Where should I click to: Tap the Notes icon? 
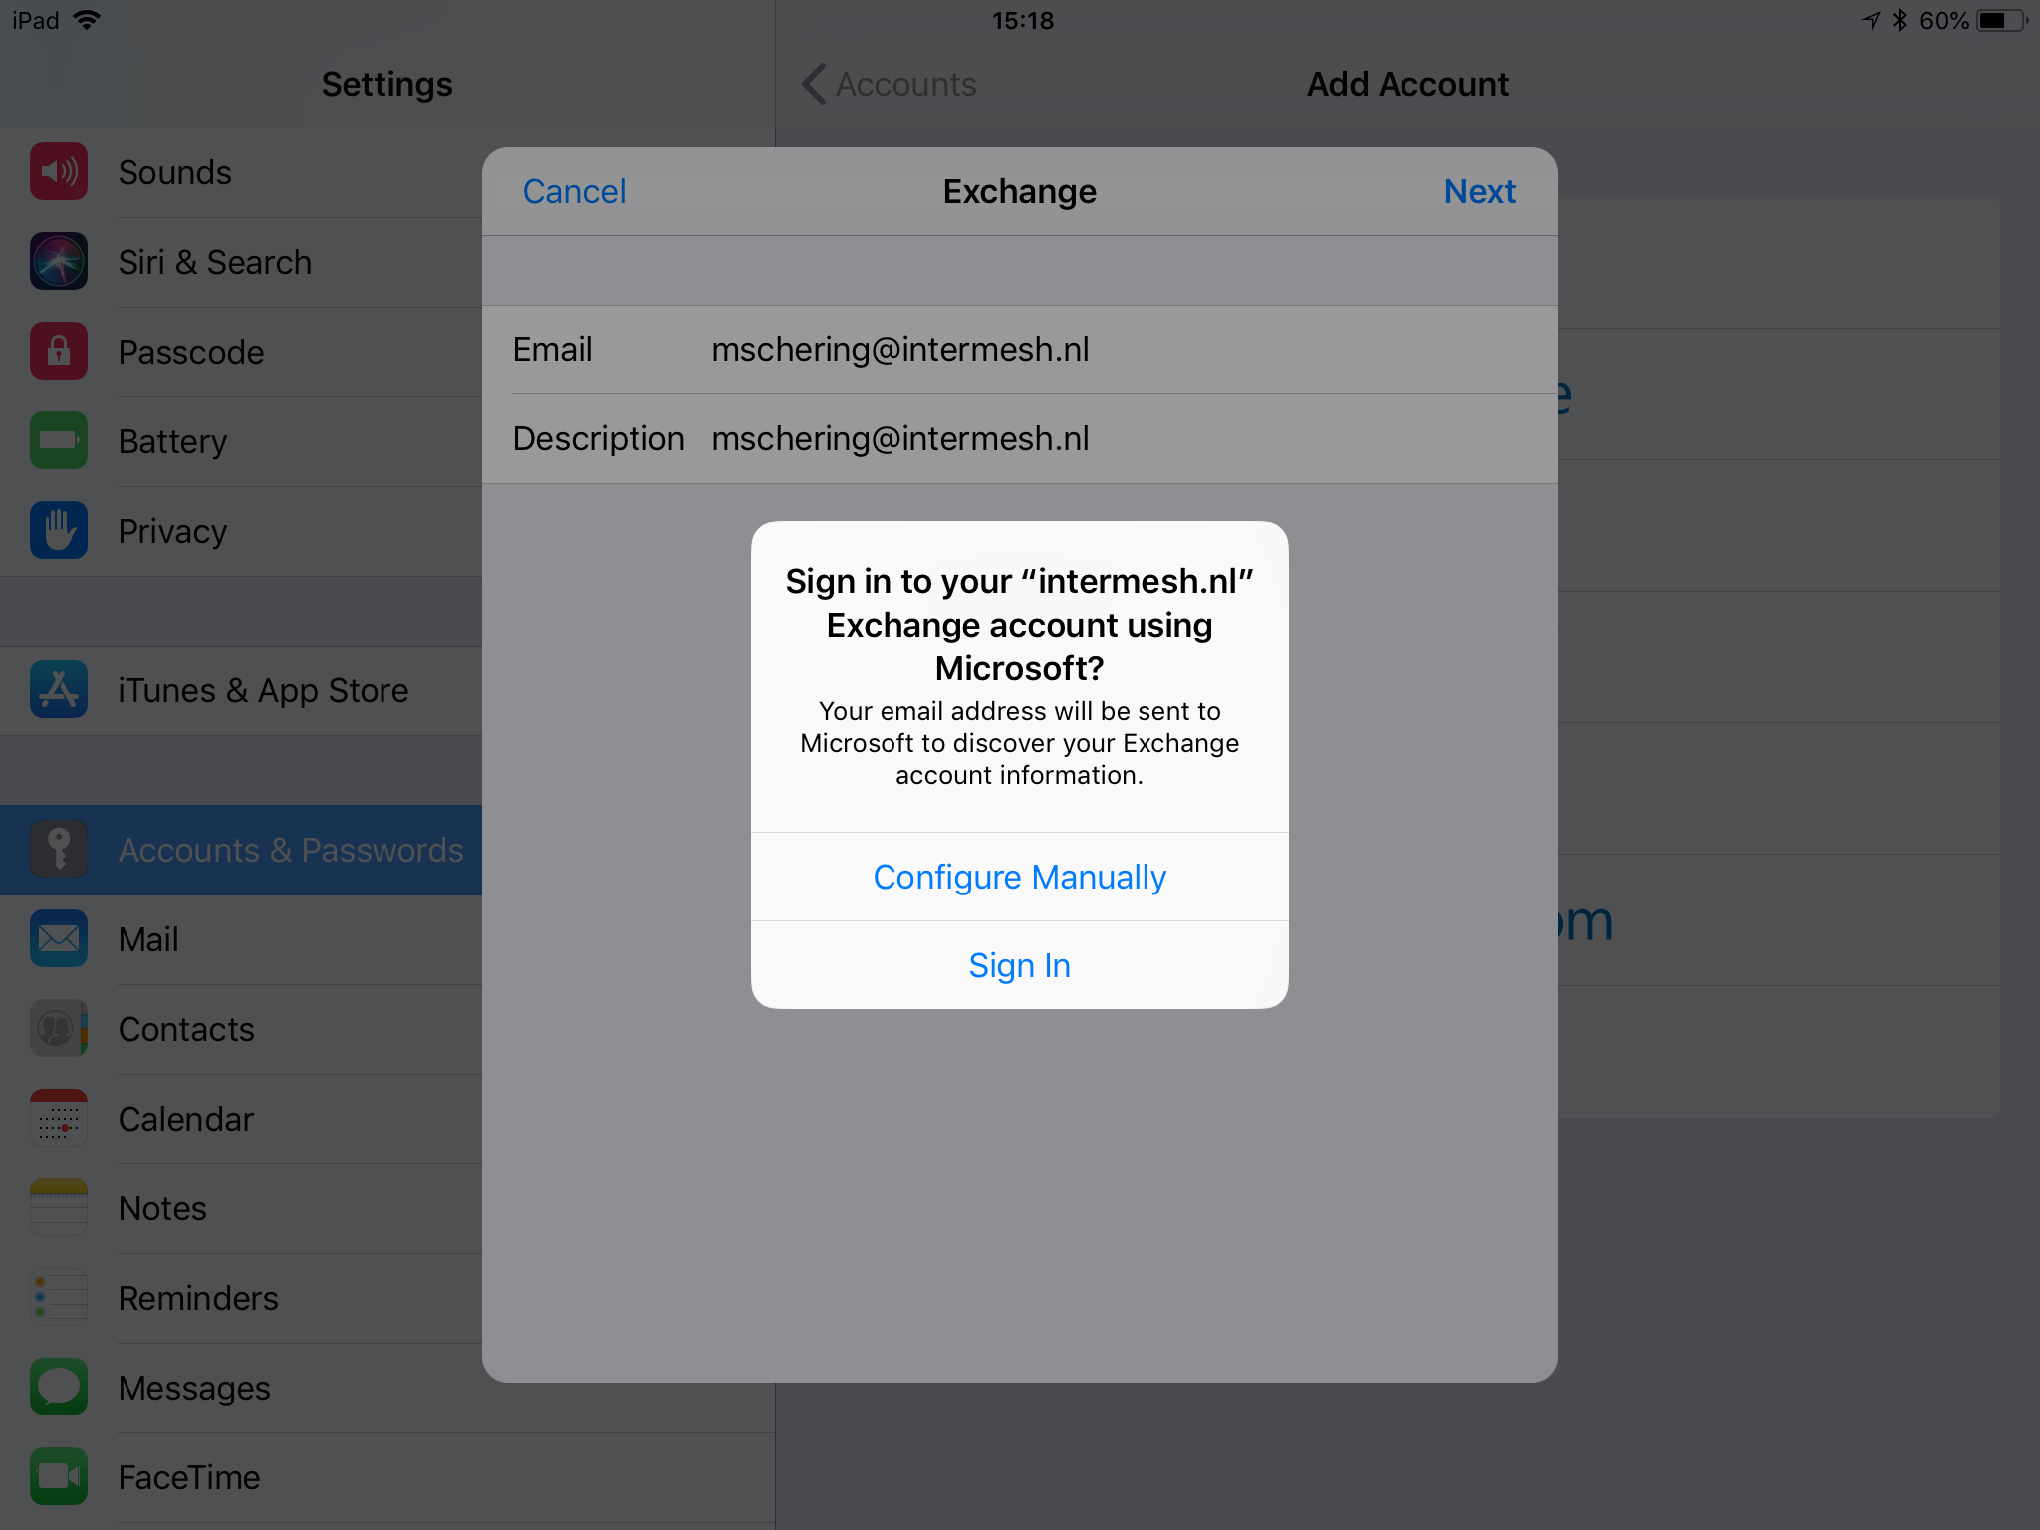(x=59, y=1208)
